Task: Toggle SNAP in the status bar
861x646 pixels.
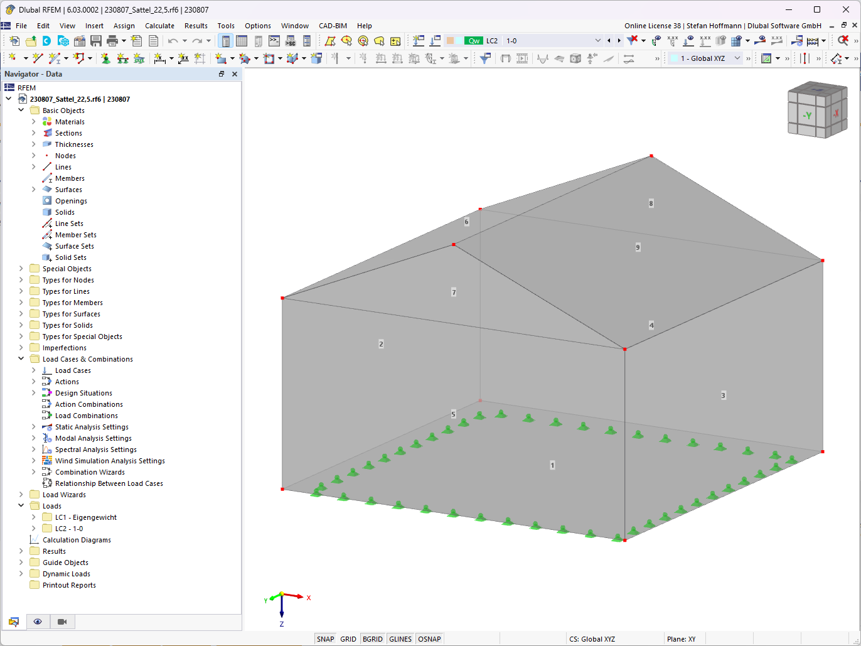Action: [x=325, y=638]
